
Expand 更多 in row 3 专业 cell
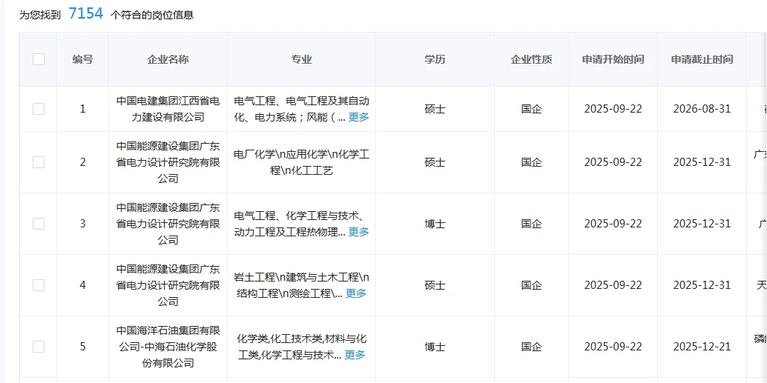coord(358,232)
